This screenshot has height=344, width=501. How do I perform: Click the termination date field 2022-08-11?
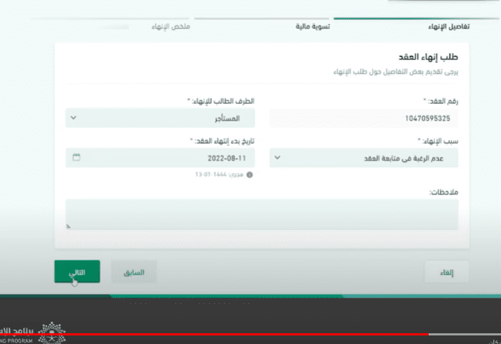click(160, 158)
